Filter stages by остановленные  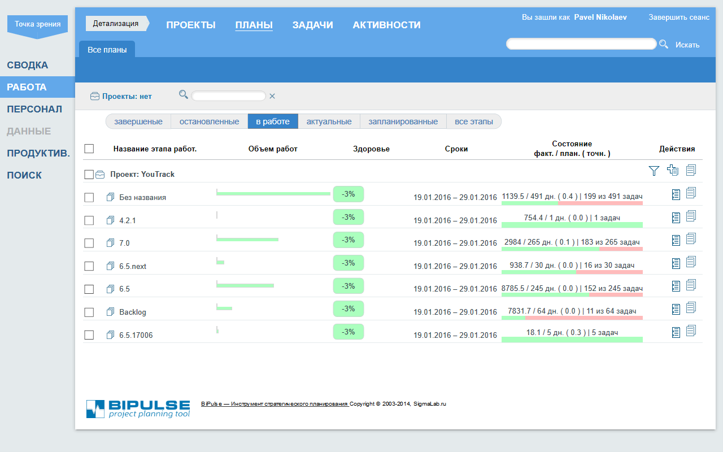209,121
